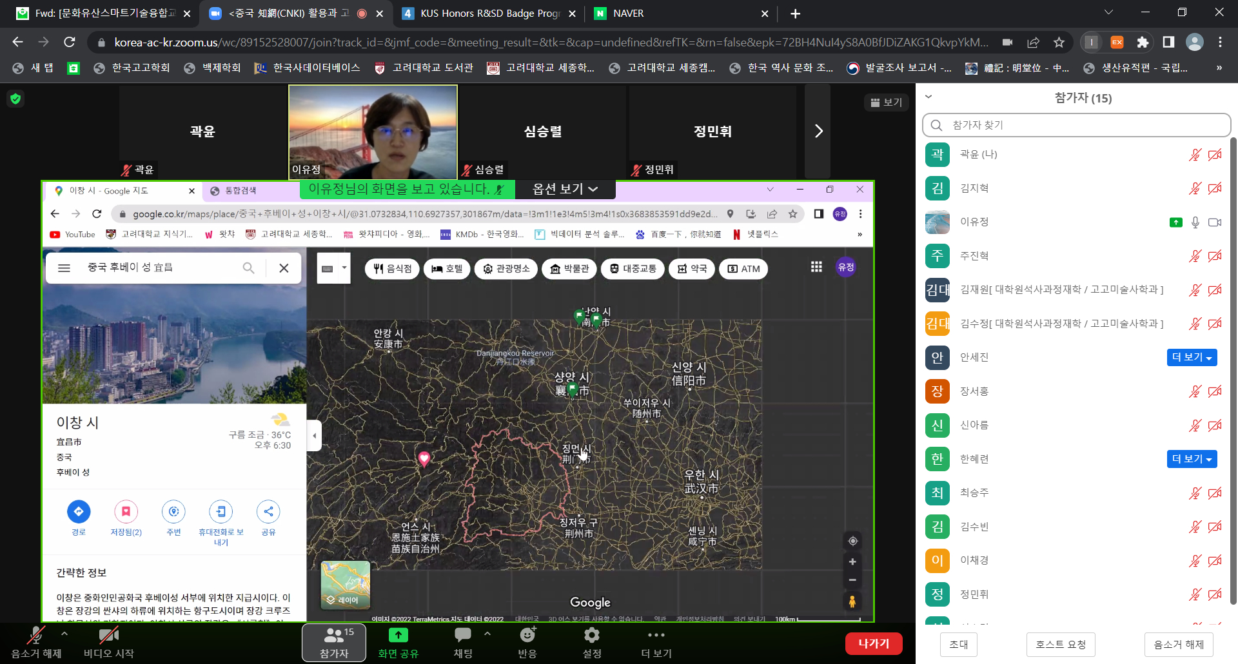The width and height of the screenshot is (1238, 664).
Task: Open the participants panel icon
Action: pyautogui.click(x=333, y=636)
